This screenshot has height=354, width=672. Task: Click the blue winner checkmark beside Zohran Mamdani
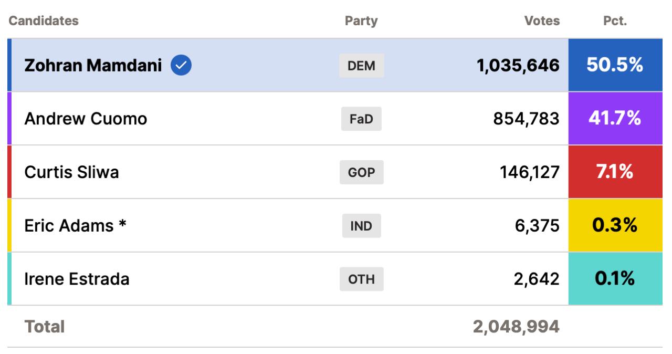point(182,66)
